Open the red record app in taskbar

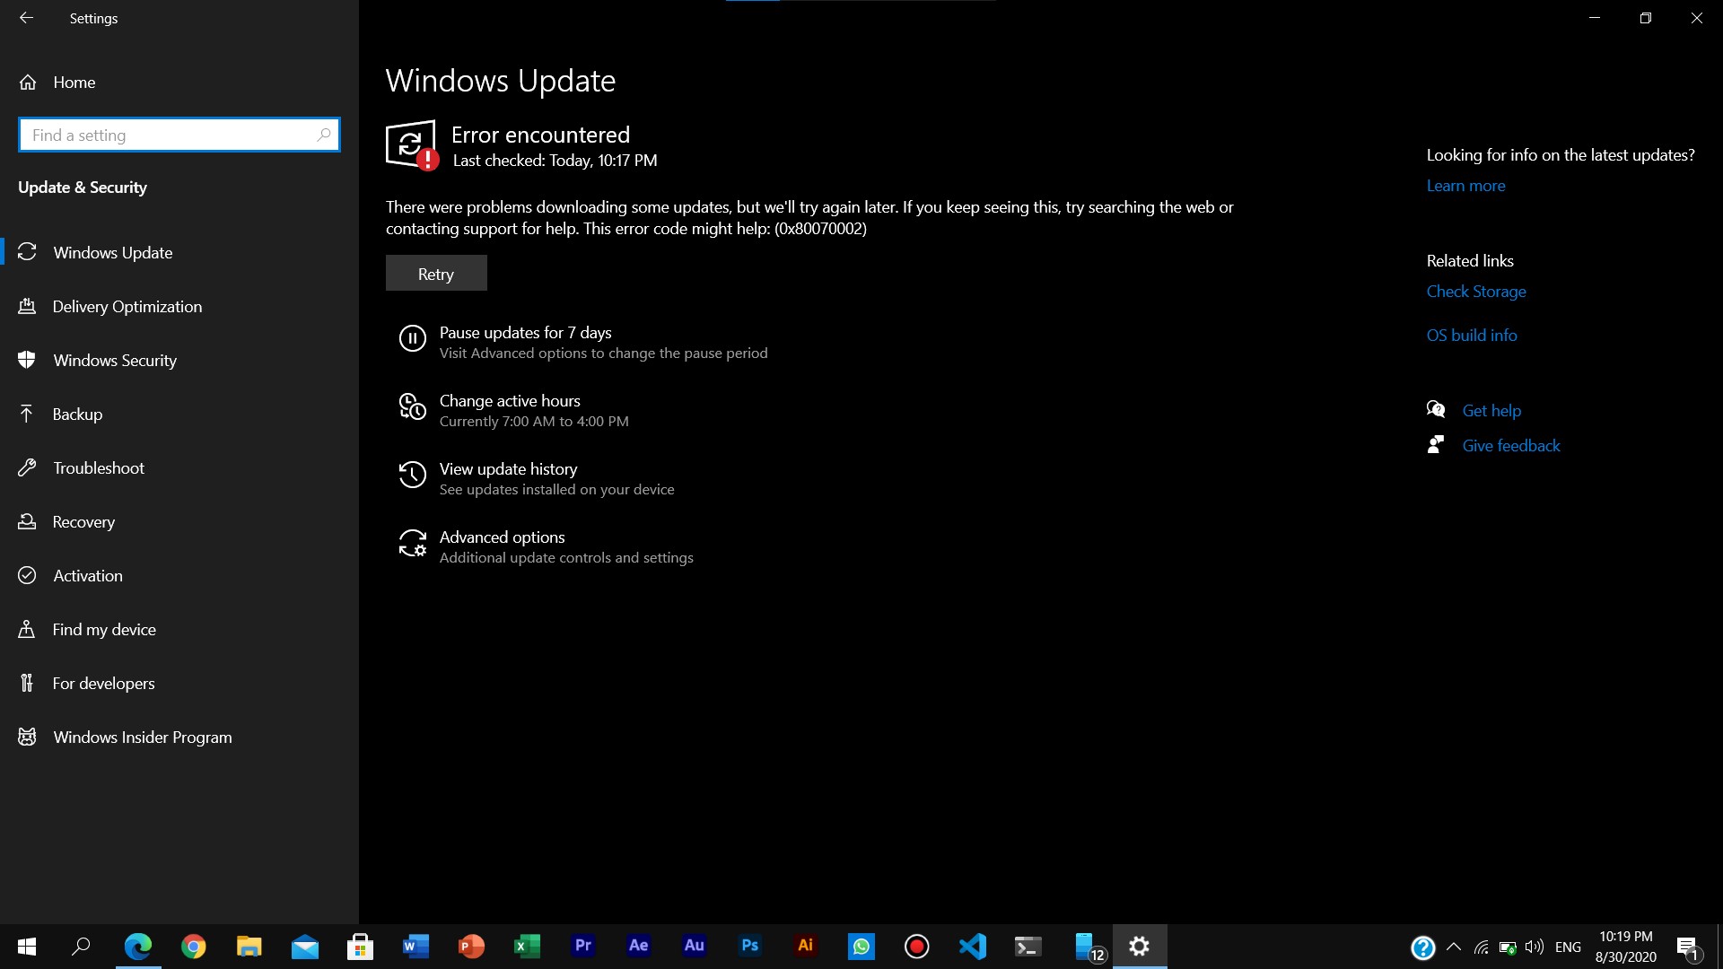917,947
